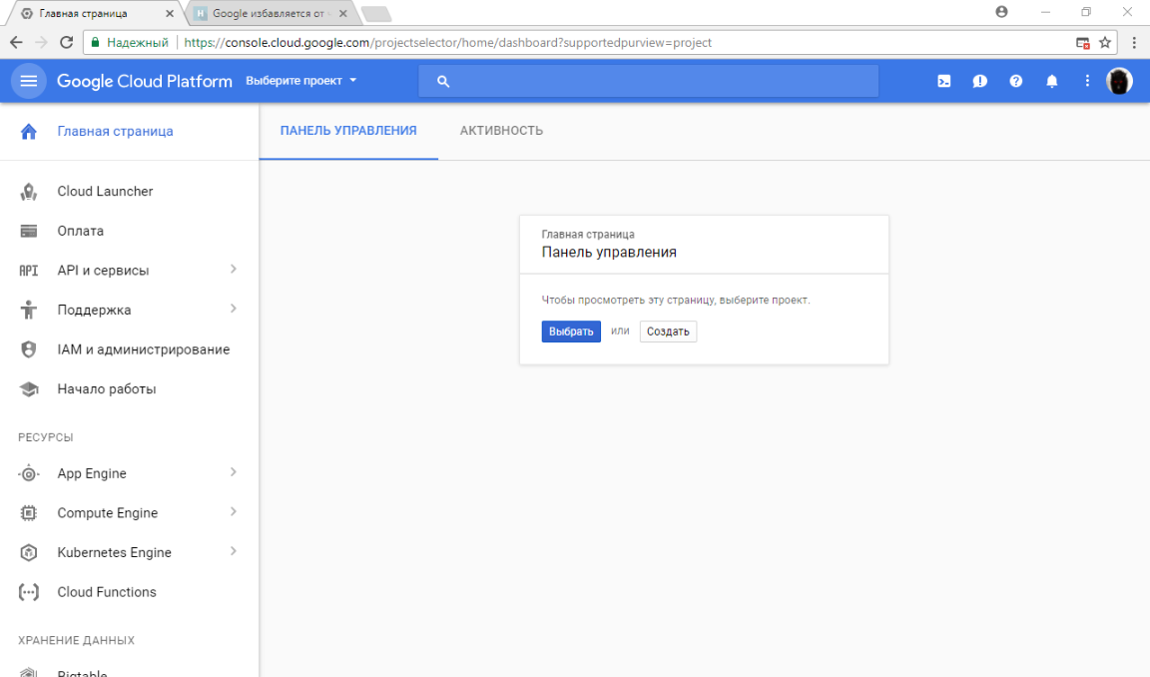Image resolution: width=1150 pixels, height=677 pixels.
Task: Click the search magnifier icon
Action: [x=443, y=82]
